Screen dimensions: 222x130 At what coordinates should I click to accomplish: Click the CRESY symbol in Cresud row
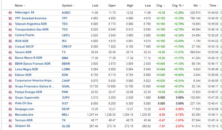[67, 47]
